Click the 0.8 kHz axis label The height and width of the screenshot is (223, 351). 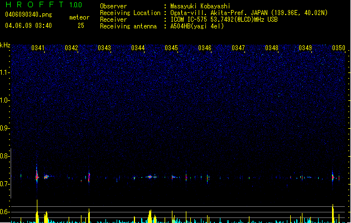point(5,156)
